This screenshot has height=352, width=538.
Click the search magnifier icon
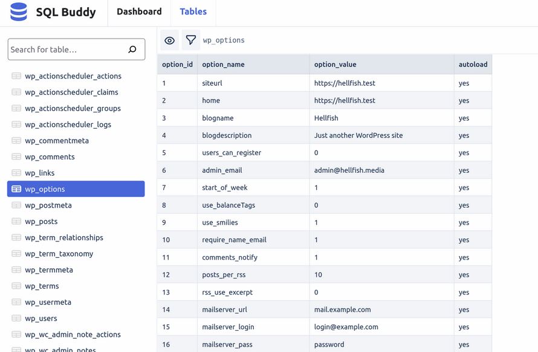coord(132,50)
